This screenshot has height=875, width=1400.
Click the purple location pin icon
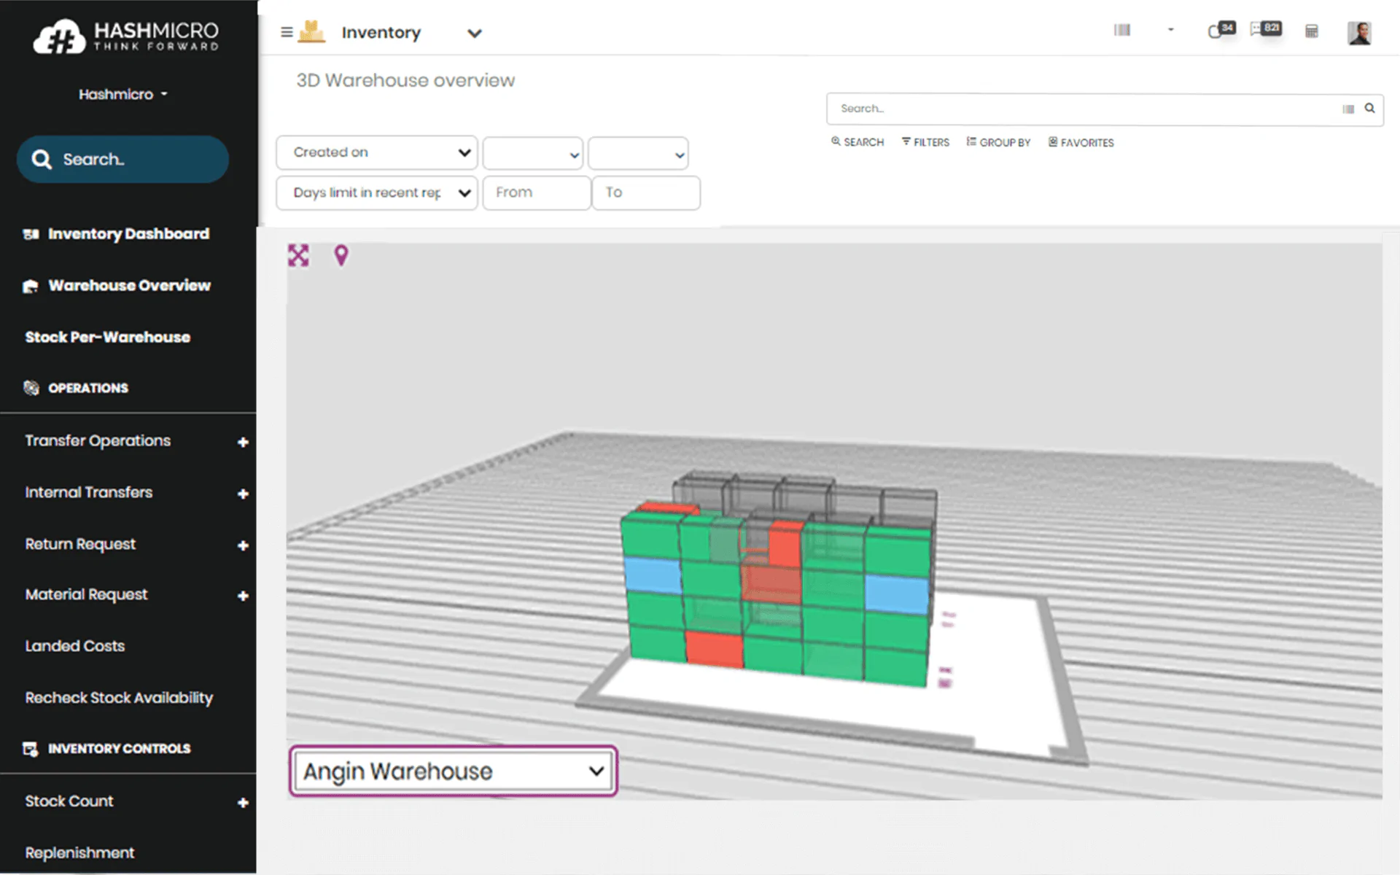[341, 255]
